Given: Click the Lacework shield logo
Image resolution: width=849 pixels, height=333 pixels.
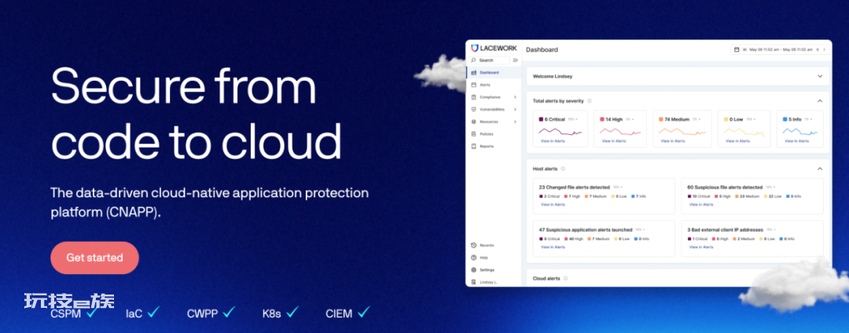Looking at the screenshot, I should click(x=474, y=48).
